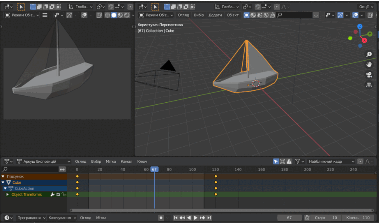The image size is (379, 223).
Task: Toggle proportional editing in the right viewport
Action: click(x=277, y=7)
